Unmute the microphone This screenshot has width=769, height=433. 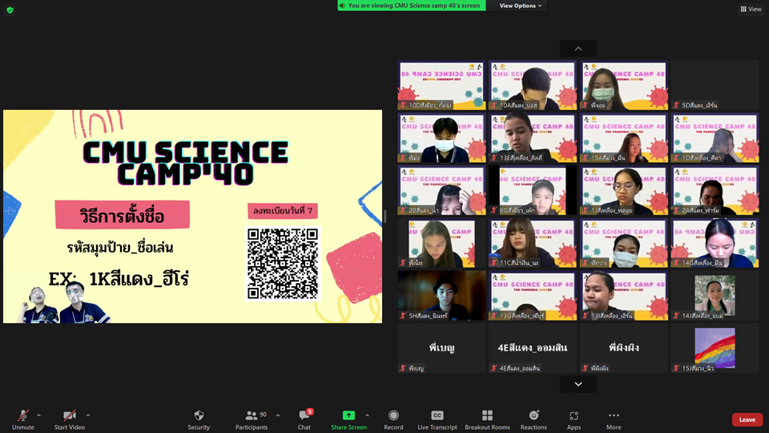point(23,415)
